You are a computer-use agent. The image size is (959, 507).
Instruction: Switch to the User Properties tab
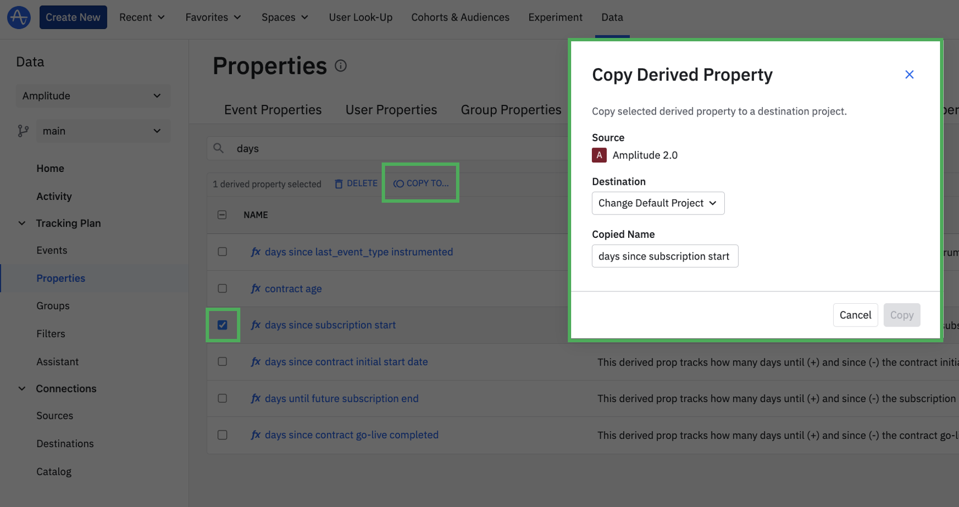coord(391,110)
